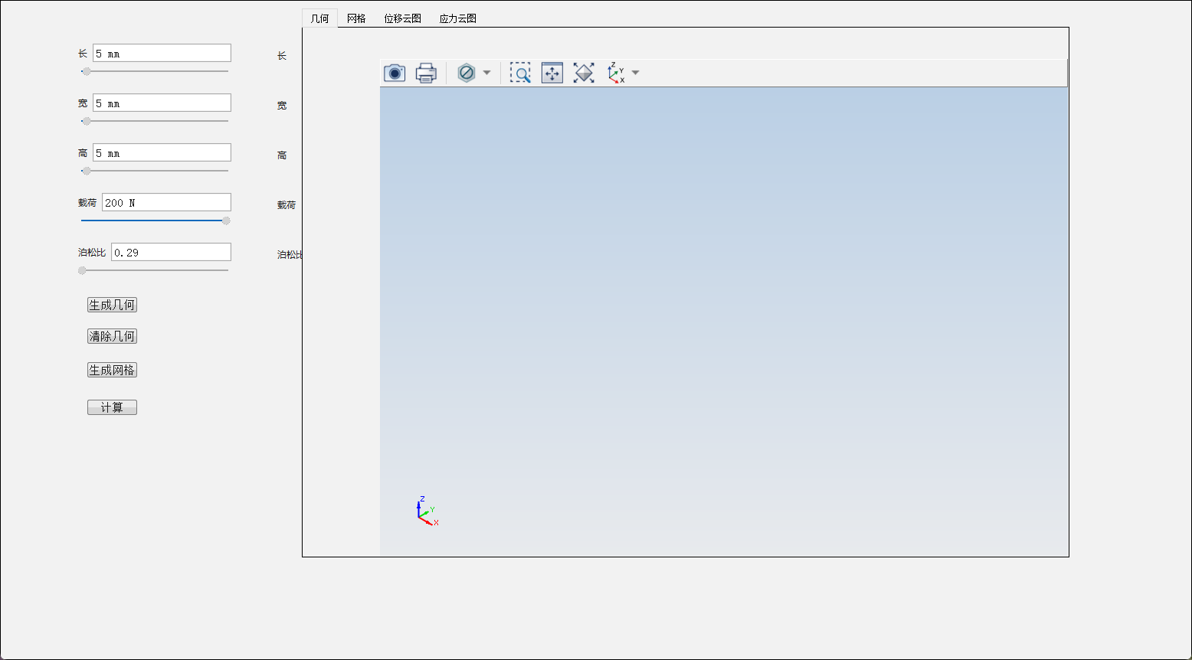Screen dimensions: 1192x660
Task: Focus the 高 input field showing 5 mm
Action: pos(162,152)
